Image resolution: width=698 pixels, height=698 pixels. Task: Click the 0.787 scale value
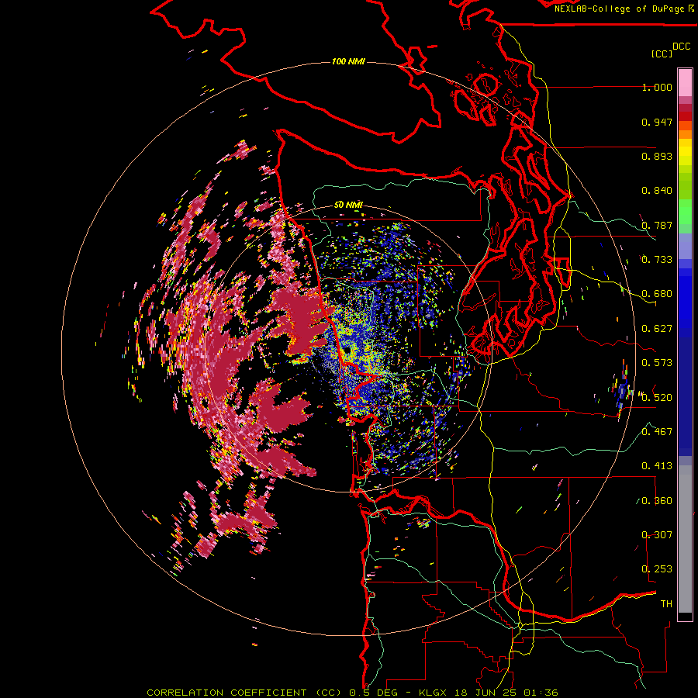pos(657,225)
